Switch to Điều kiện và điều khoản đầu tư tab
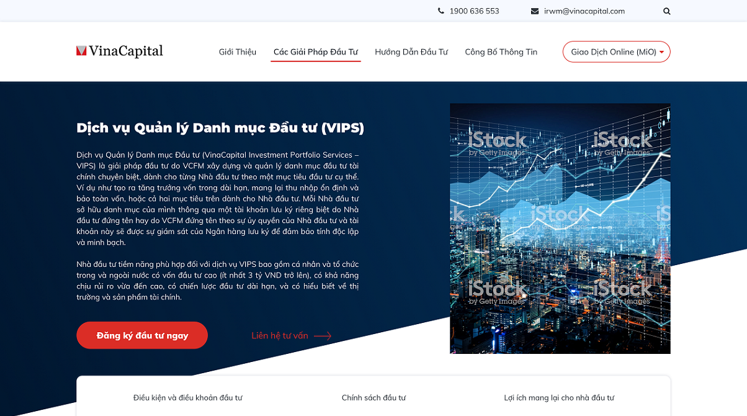 pyautogui.click(x=188, y=397)
